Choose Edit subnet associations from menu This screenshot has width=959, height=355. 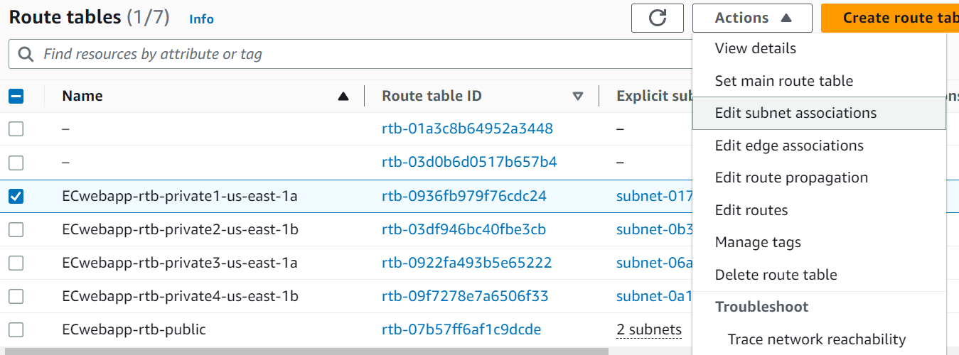(x=795, y=114)
